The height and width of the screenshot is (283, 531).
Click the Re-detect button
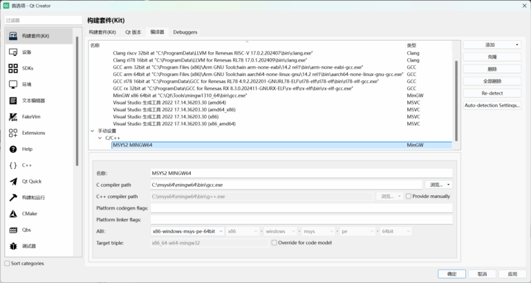[492, 93]
